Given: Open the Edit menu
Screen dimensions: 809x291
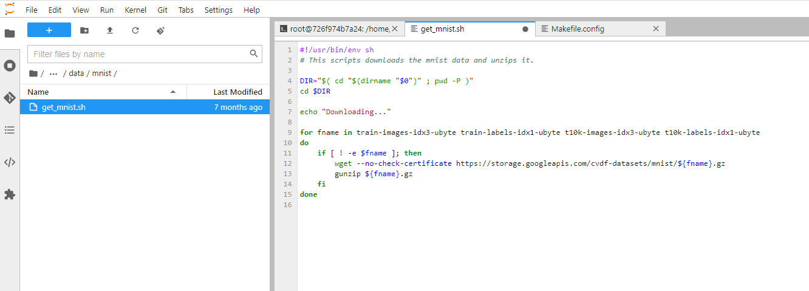Looking at the screenshot, I should (55, 10).
